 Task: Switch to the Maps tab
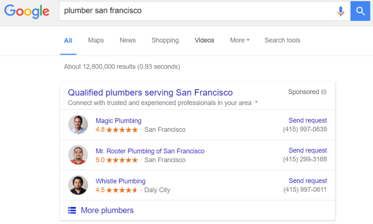tap(96, 40)
